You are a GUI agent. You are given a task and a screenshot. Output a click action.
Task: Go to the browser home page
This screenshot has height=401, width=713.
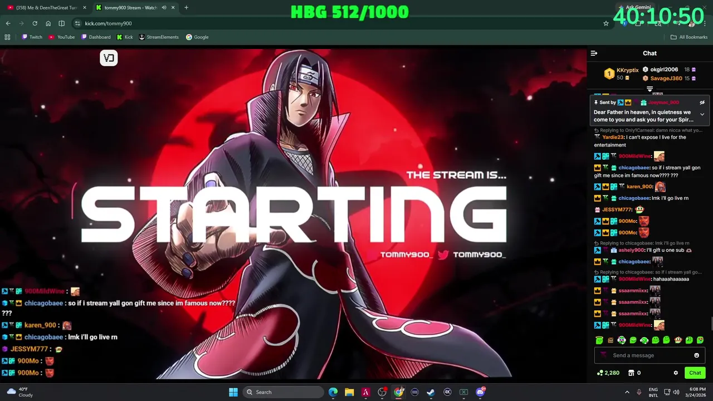point(48,23)
